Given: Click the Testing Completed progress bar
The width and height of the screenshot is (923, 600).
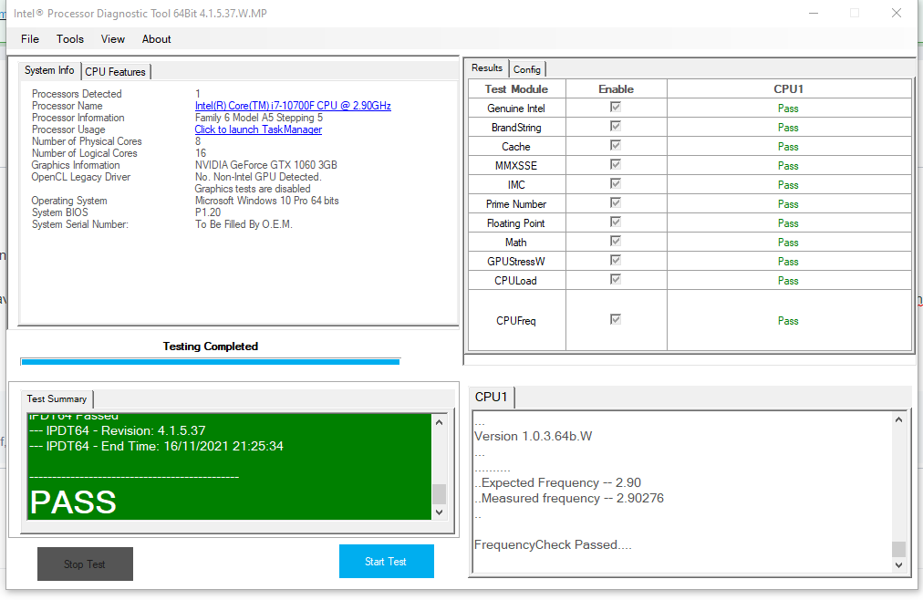Looking at the screenshot, I should (x=210, y=361).
